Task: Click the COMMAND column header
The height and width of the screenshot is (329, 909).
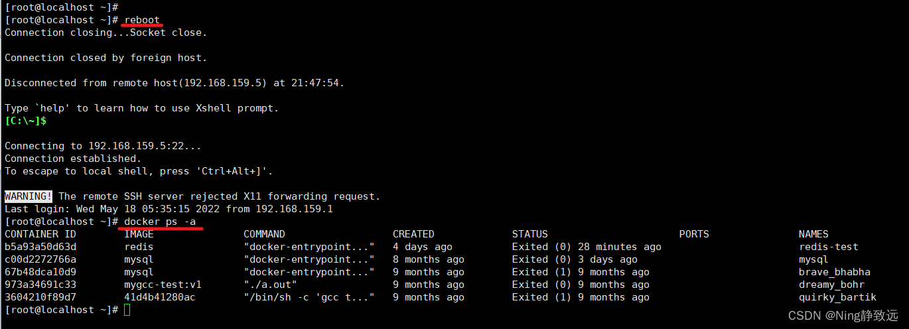Action: pos(264,234)
